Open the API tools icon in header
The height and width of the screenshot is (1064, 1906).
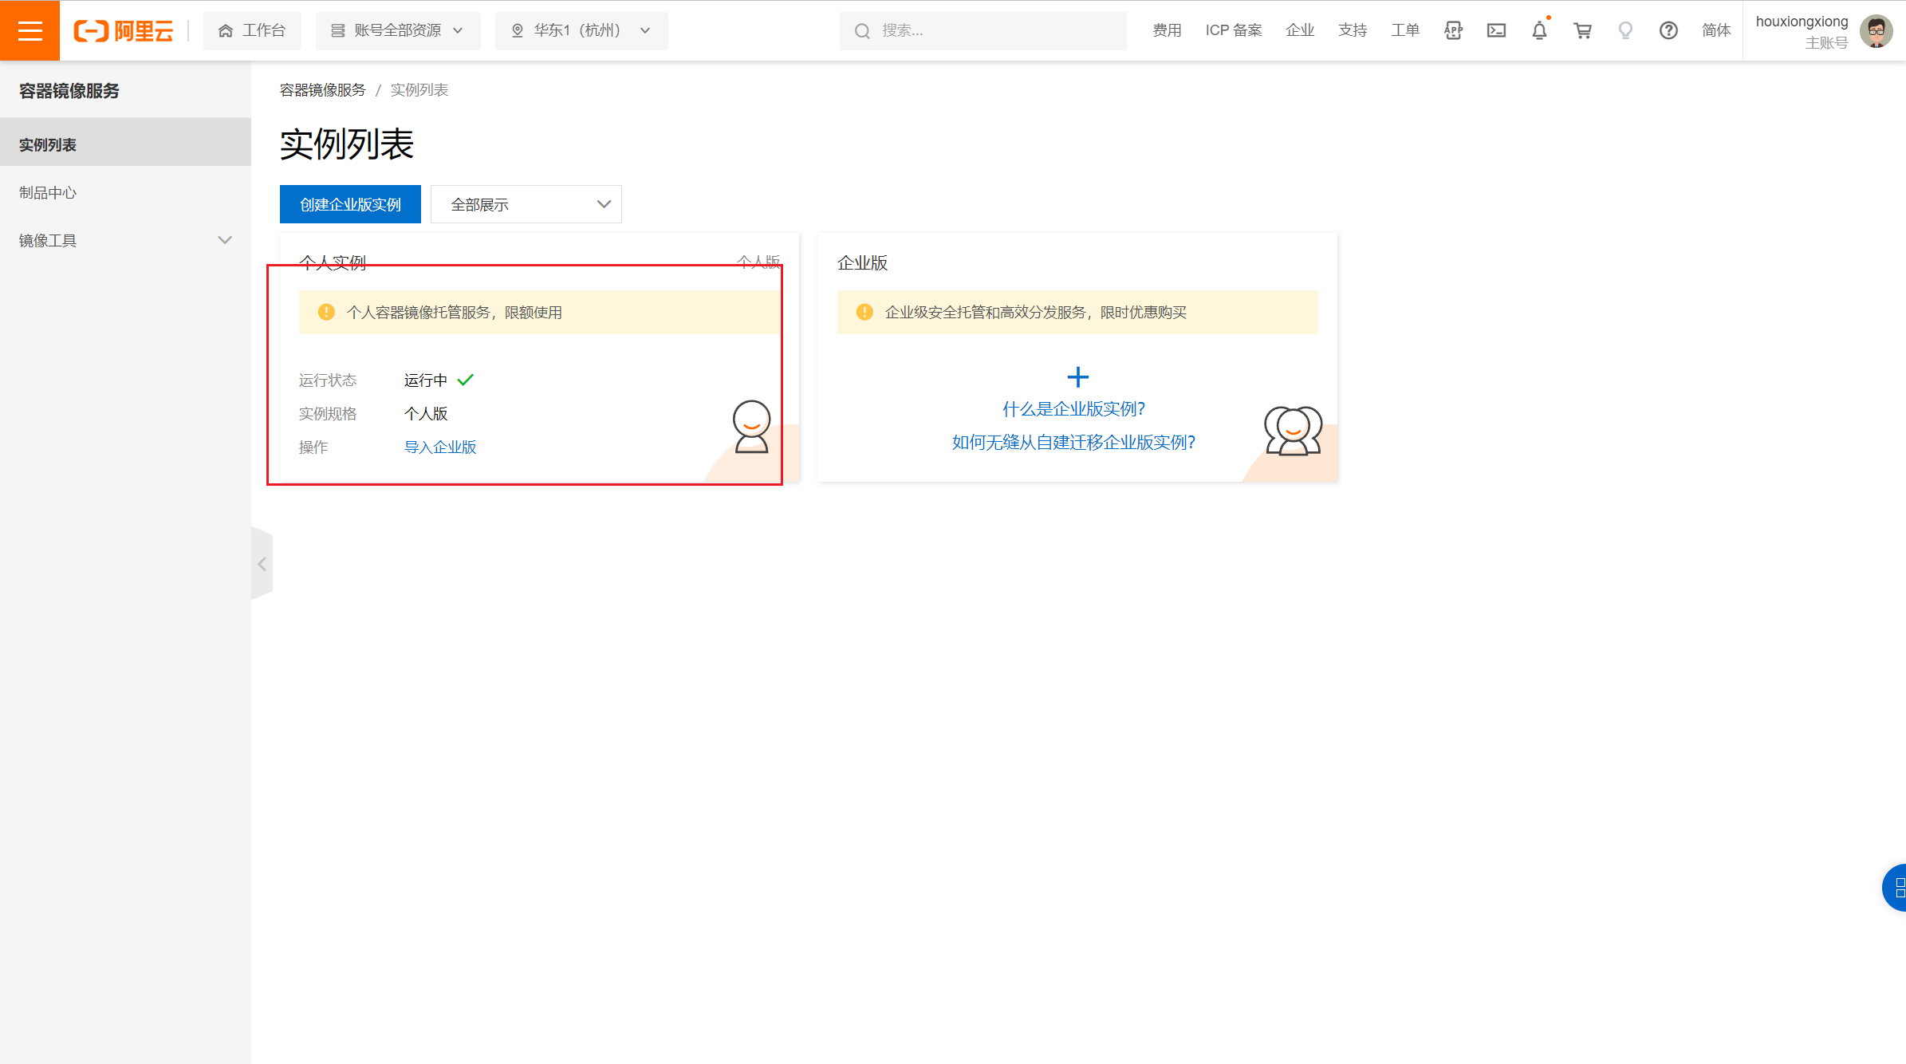point(1453,30)
